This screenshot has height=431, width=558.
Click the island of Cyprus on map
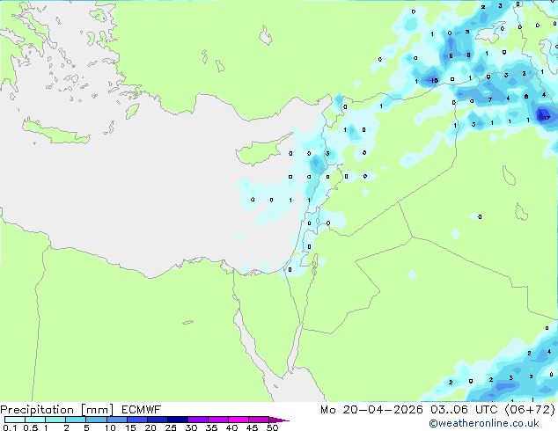pos(261,151)
